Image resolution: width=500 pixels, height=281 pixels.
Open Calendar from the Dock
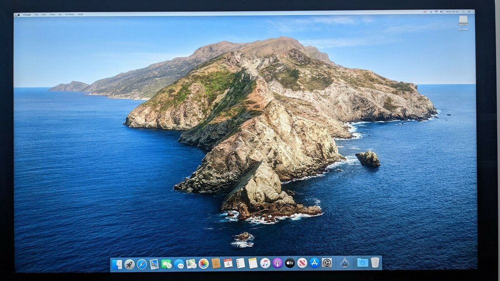pyautogui.click(x=228, y=263)
